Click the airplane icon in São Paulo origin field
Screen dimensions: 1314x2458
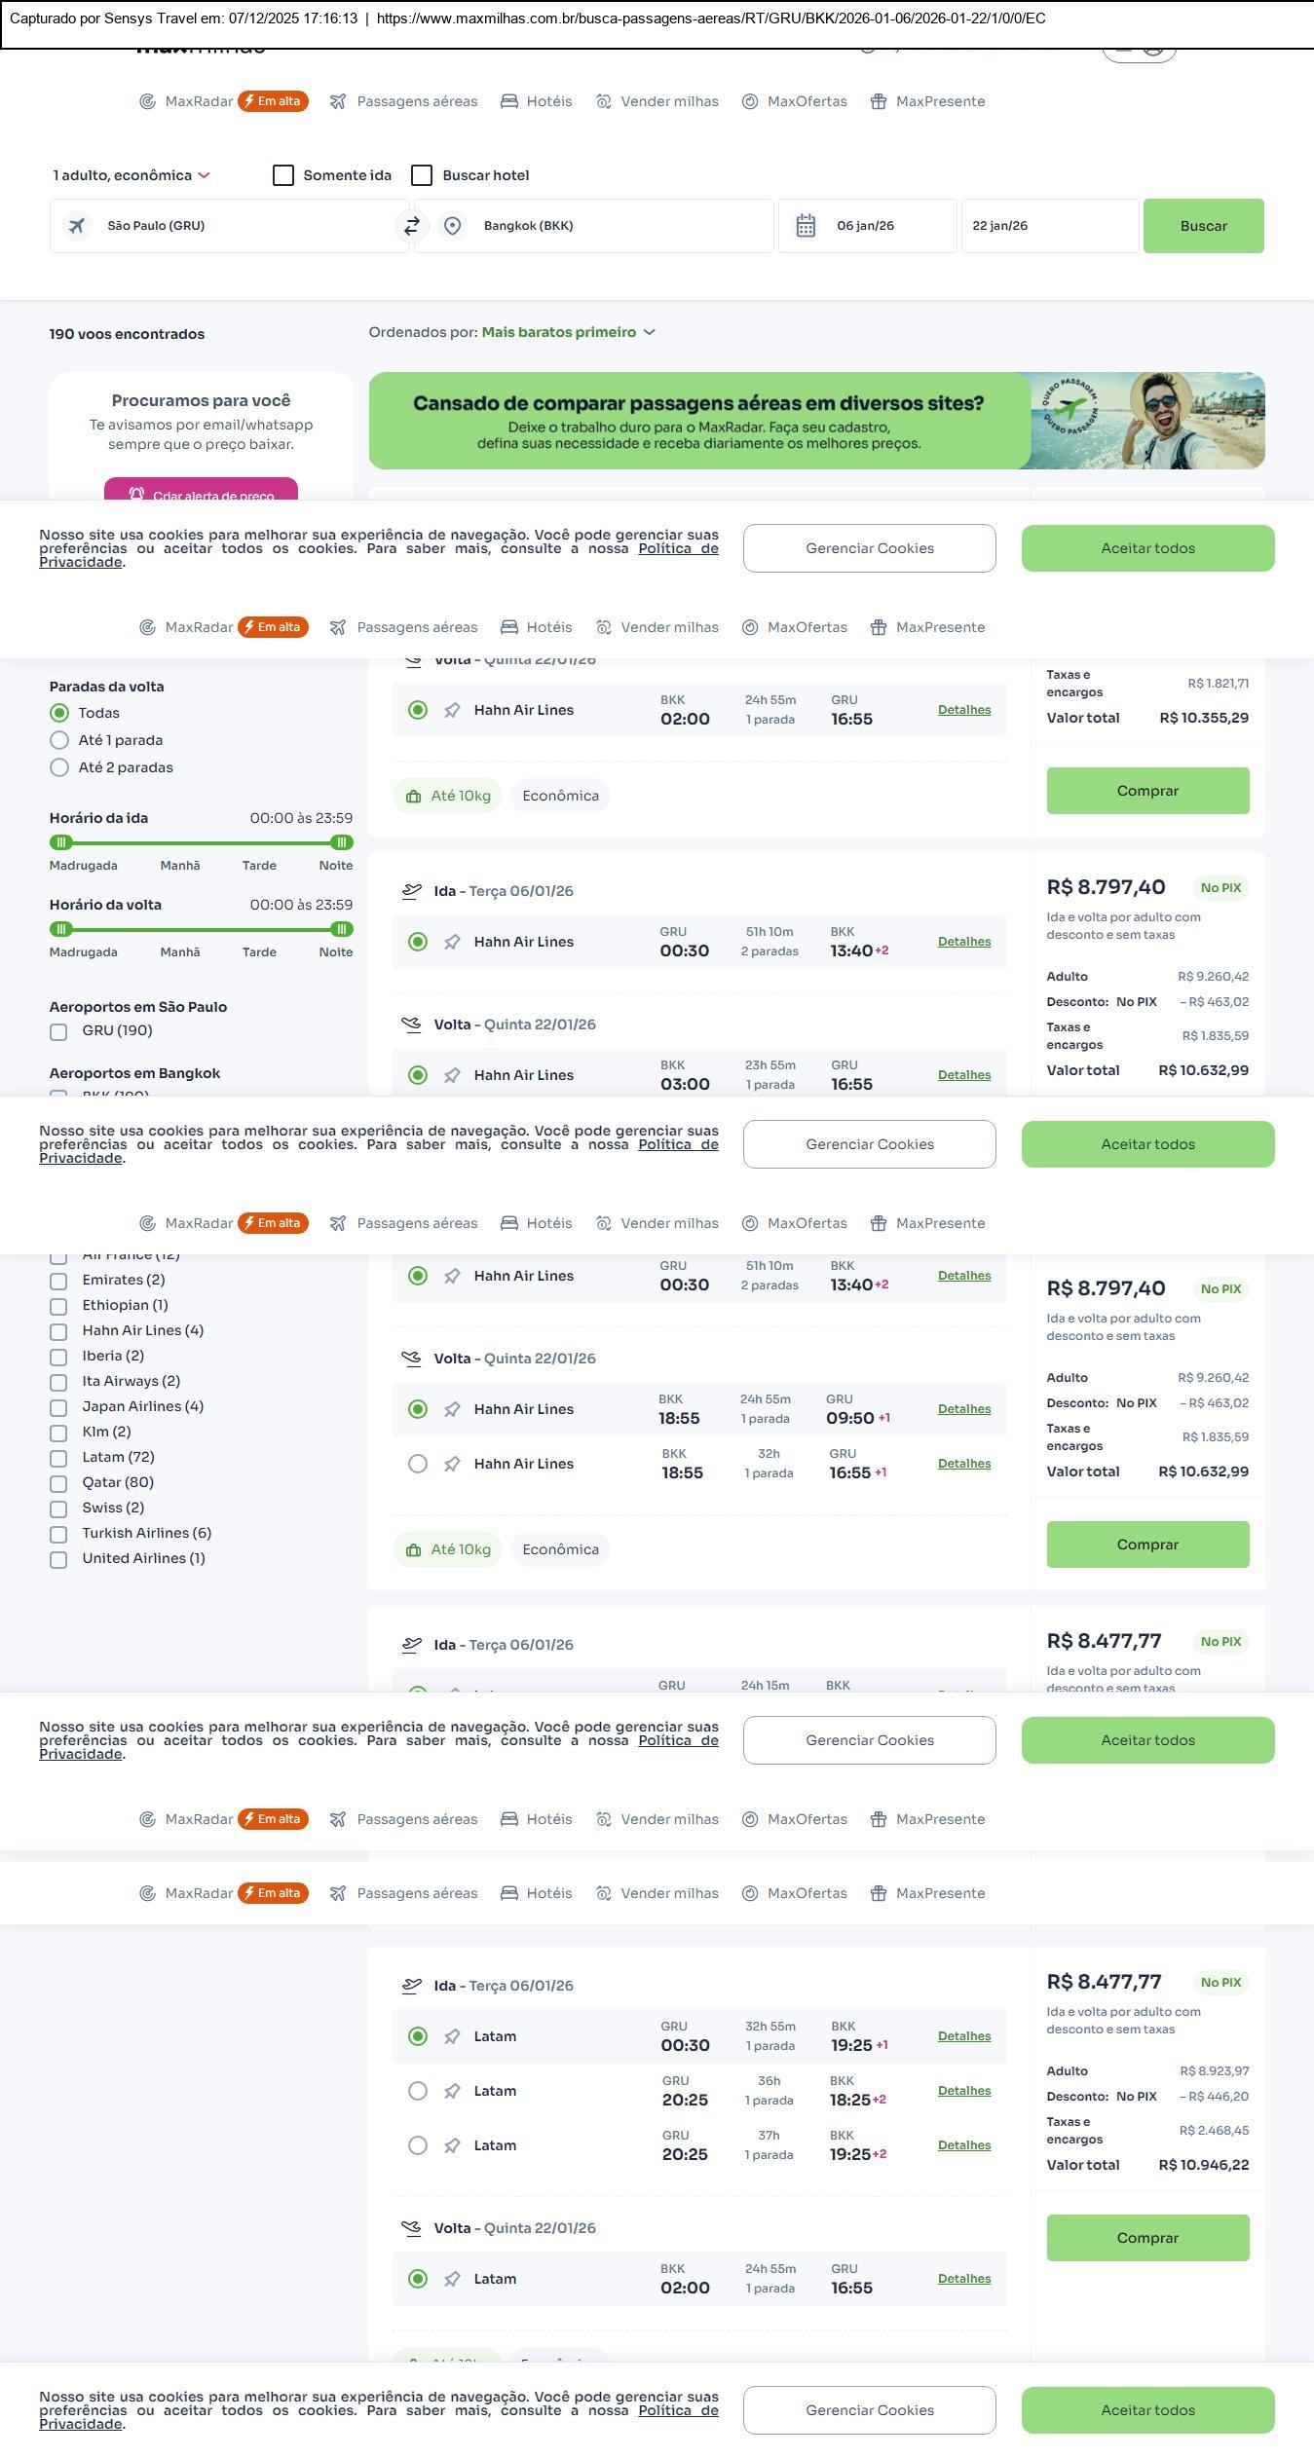tap(77, 226)
